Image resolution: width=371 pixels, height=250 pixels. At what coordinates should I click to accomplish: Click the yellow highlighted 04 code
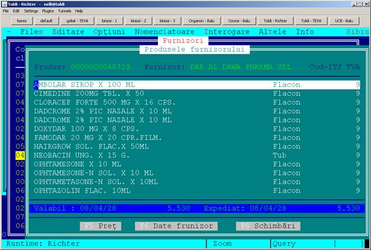coord(20,155)
